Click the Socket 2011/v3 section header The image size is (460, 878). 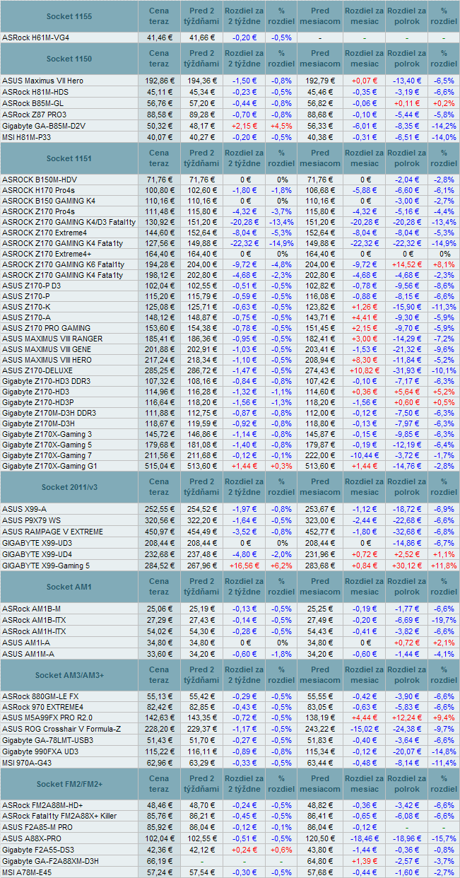[x=69, y=487]
